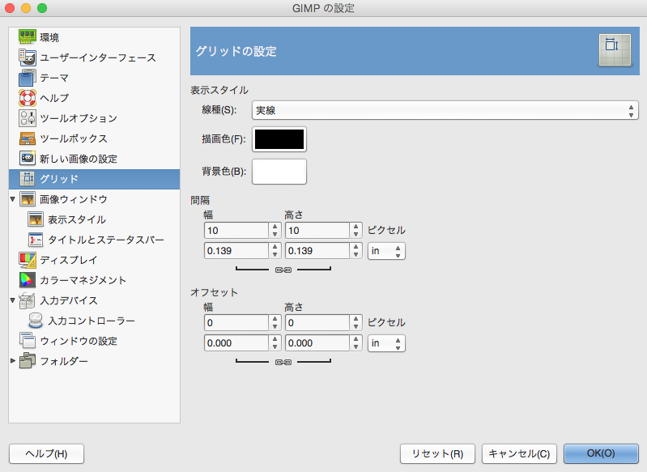Click the 環境 memory chip icon
The image size is (647, 472).
point(28,36)
